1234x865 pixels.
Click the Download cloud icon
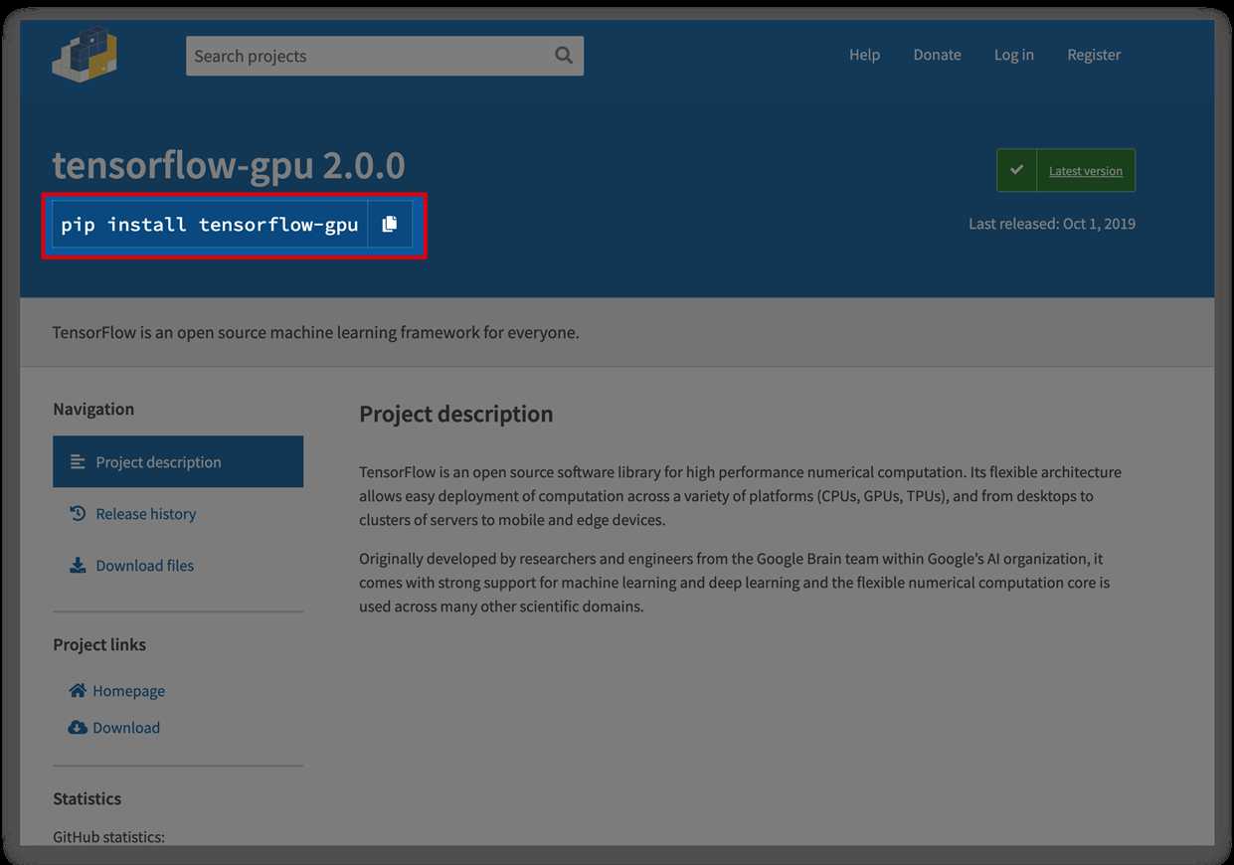(78, 727)
